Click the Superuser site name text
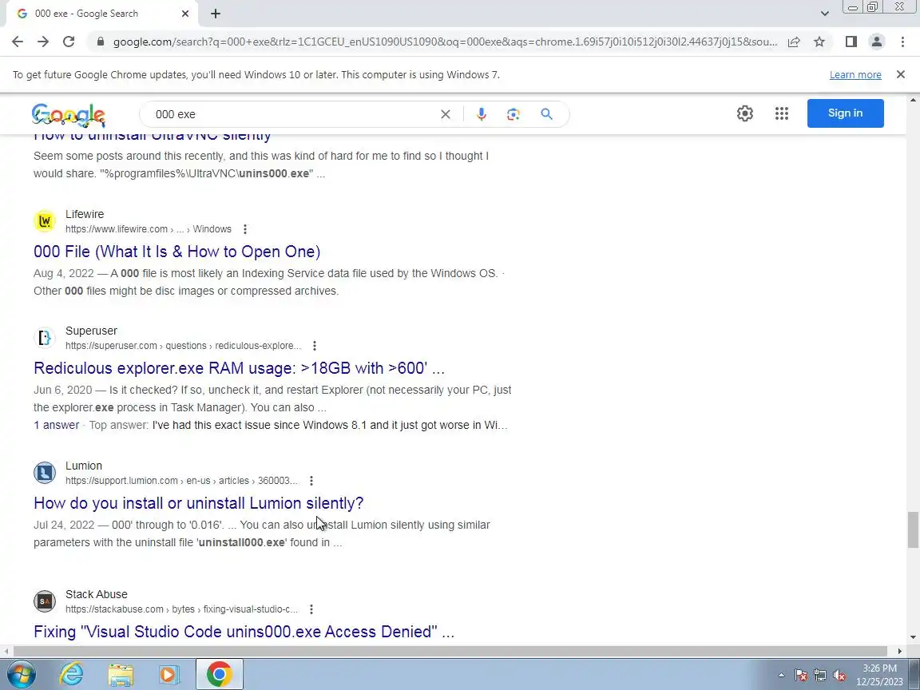This screenshot has height=690, width=920. tap(92, 331)
